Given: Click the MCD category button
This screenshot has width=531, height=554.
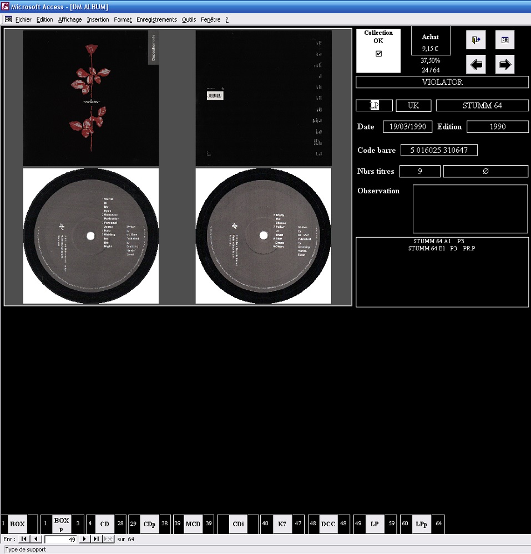Looking at the screenshot, I should (x=193, y=524).
